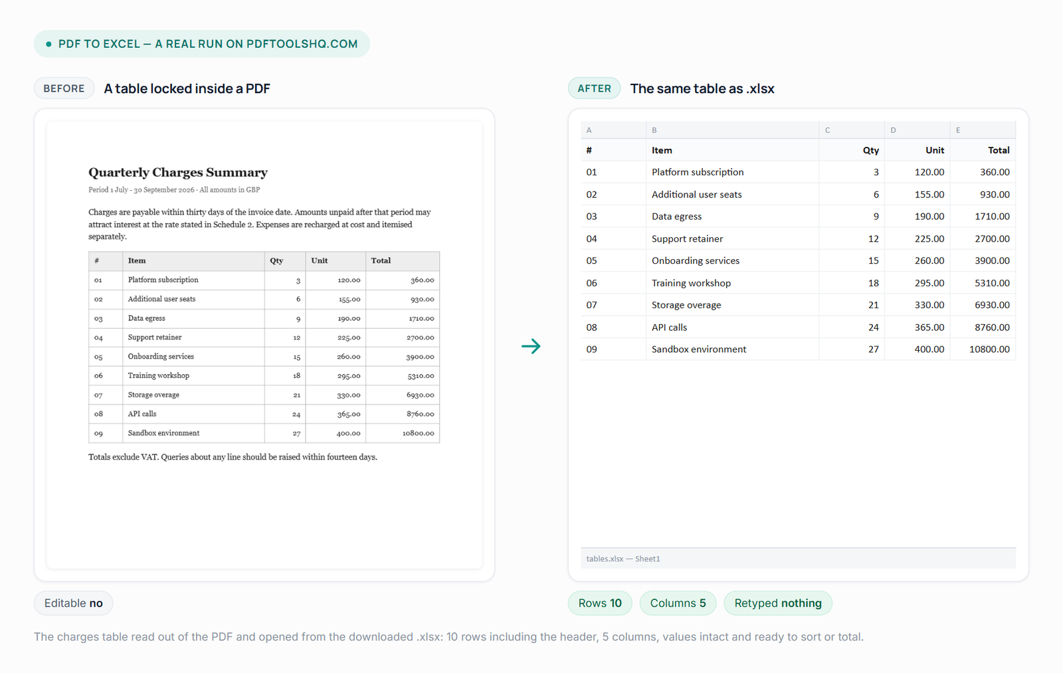Screen dimensions: 1063x673
Task: Select the 'Editable no' chip
Action: (74, 603)
